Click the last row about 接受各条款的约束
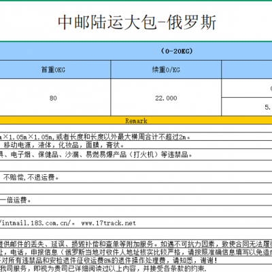 [136, 268]
